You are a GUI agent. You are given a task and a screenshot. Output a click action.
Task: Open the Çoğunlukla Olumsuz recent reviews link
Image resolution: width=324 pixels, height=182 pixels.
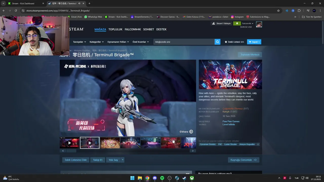tap(233, 109)
